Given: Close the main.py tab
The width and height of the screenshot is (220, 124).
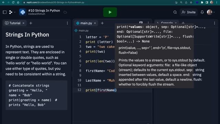Looking at the screenshot, I should click(95, 23).
